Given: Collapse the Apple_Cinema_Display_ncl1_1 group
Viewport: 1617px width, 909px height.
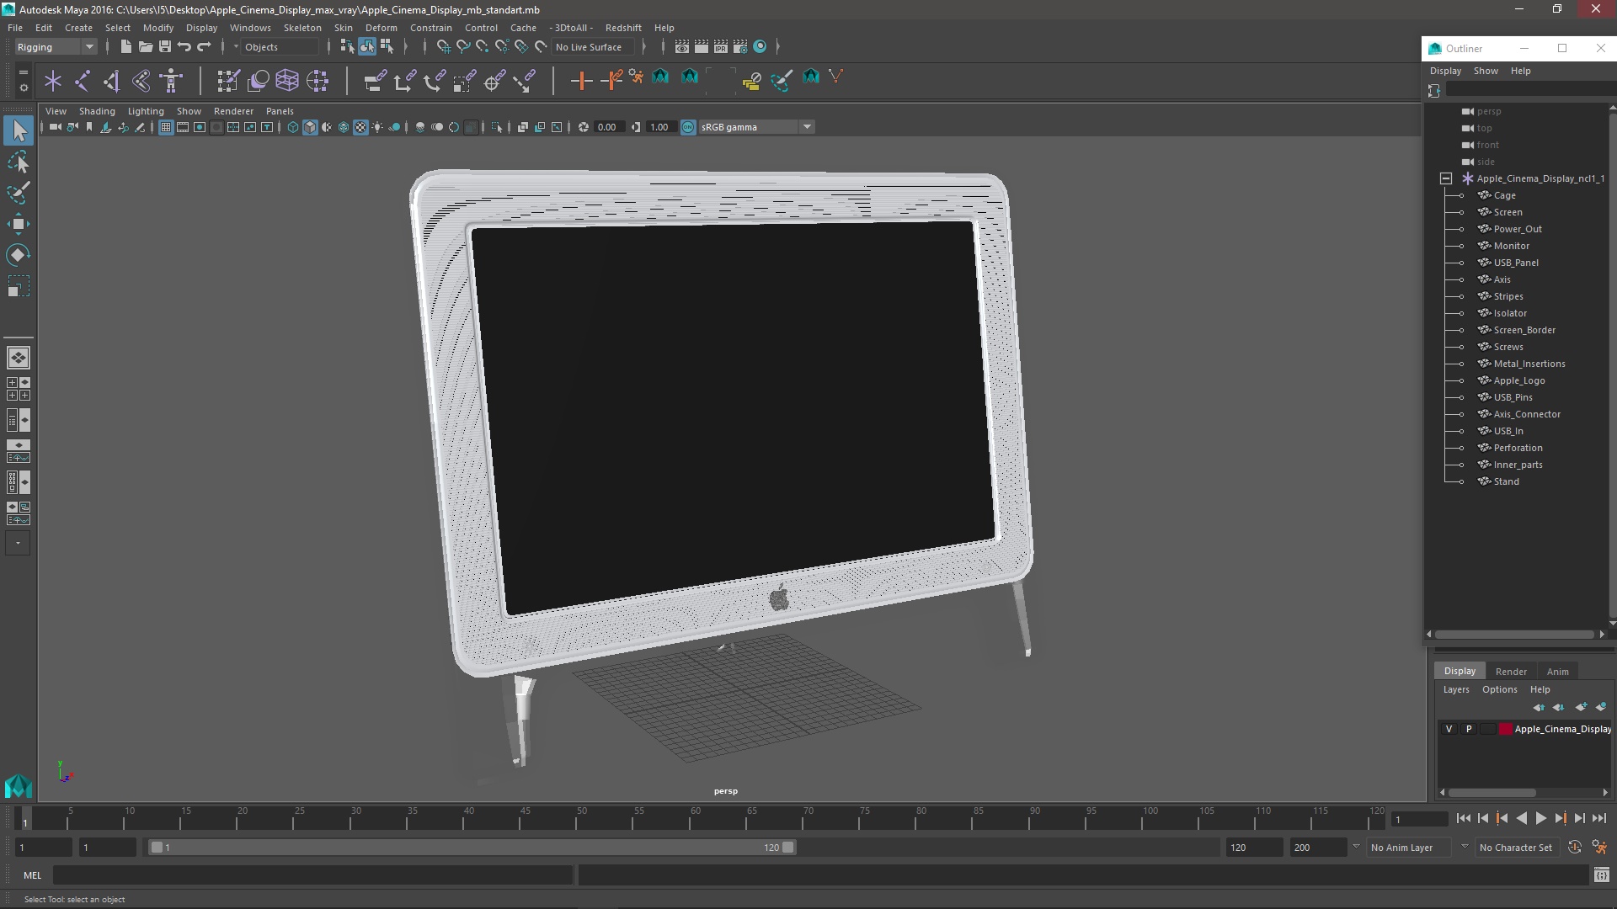Looking at the screenshot, I should click(x=1446, y=178).
